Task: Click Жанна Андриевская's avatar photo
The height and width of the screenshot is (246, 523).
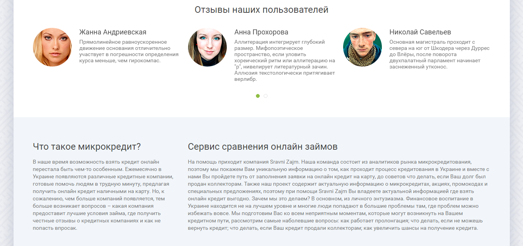Action: point(52,47)
